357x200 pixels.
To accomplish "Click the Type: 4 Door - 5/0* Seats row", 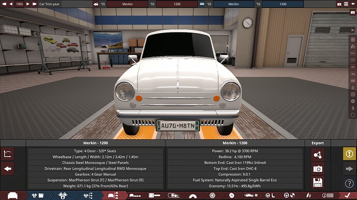I will tap(95, 151).
